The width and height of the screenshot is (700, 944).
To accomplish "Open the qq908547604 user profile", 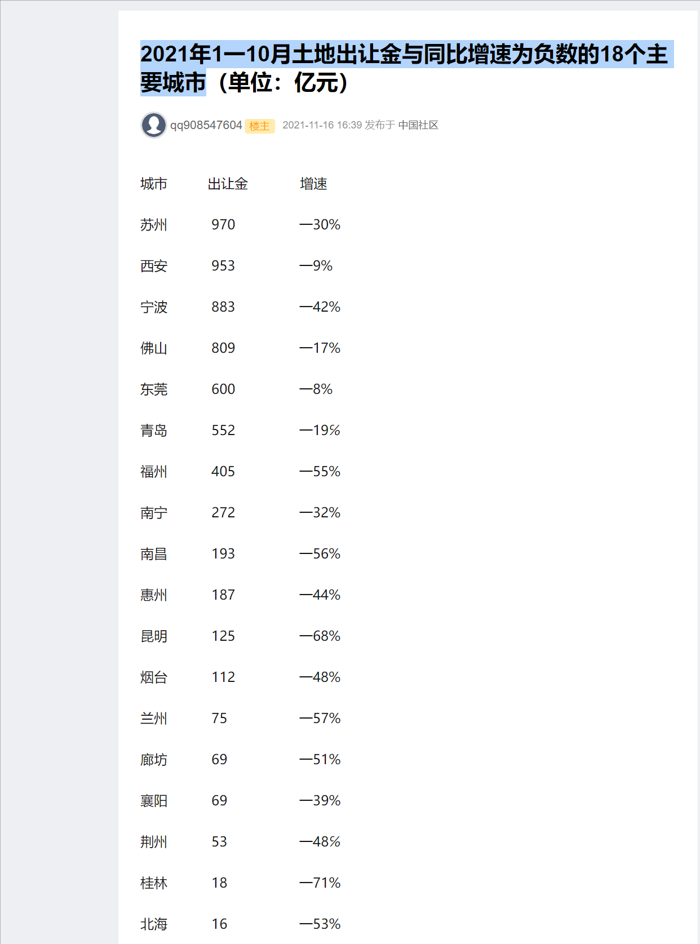I will pyautogui.click(x=206, y=125).
